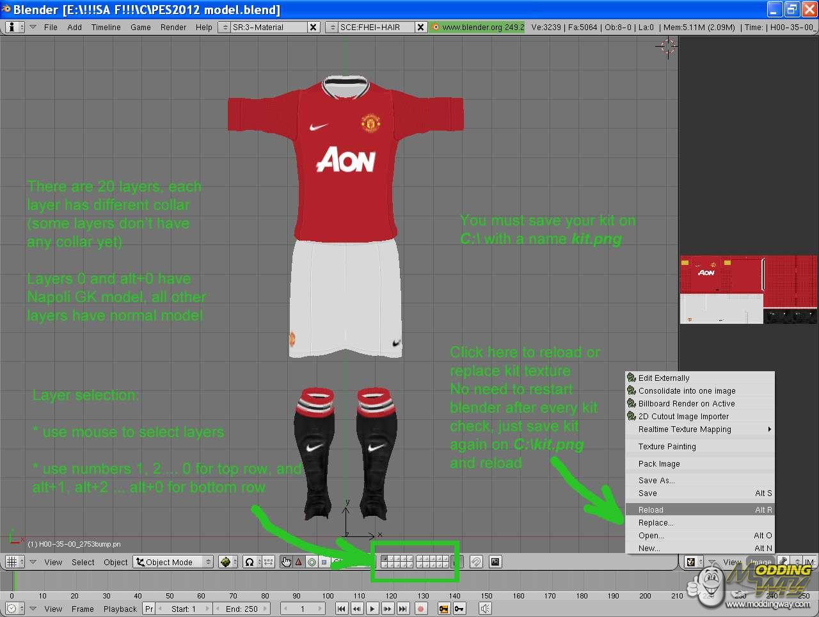The width and height of the screenshot is (819, 617).
Task: Open the Object Mode dropdown
Action: tap(173, 562)
